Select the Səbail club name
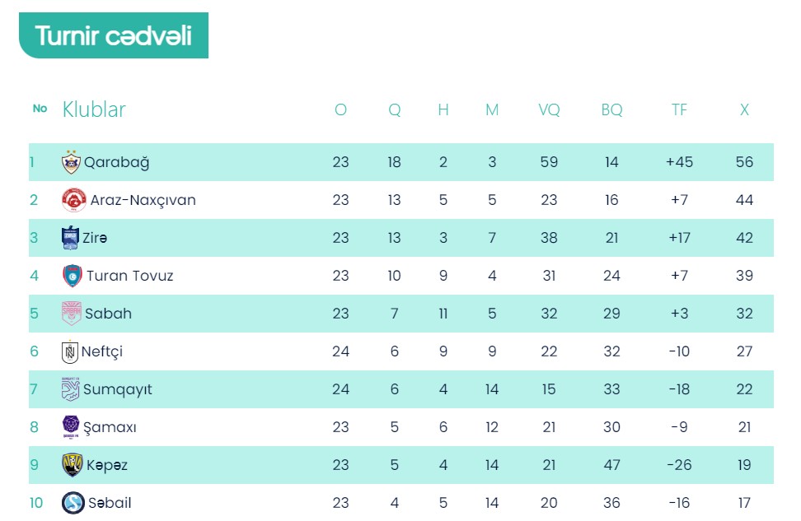 click(110, 503)
